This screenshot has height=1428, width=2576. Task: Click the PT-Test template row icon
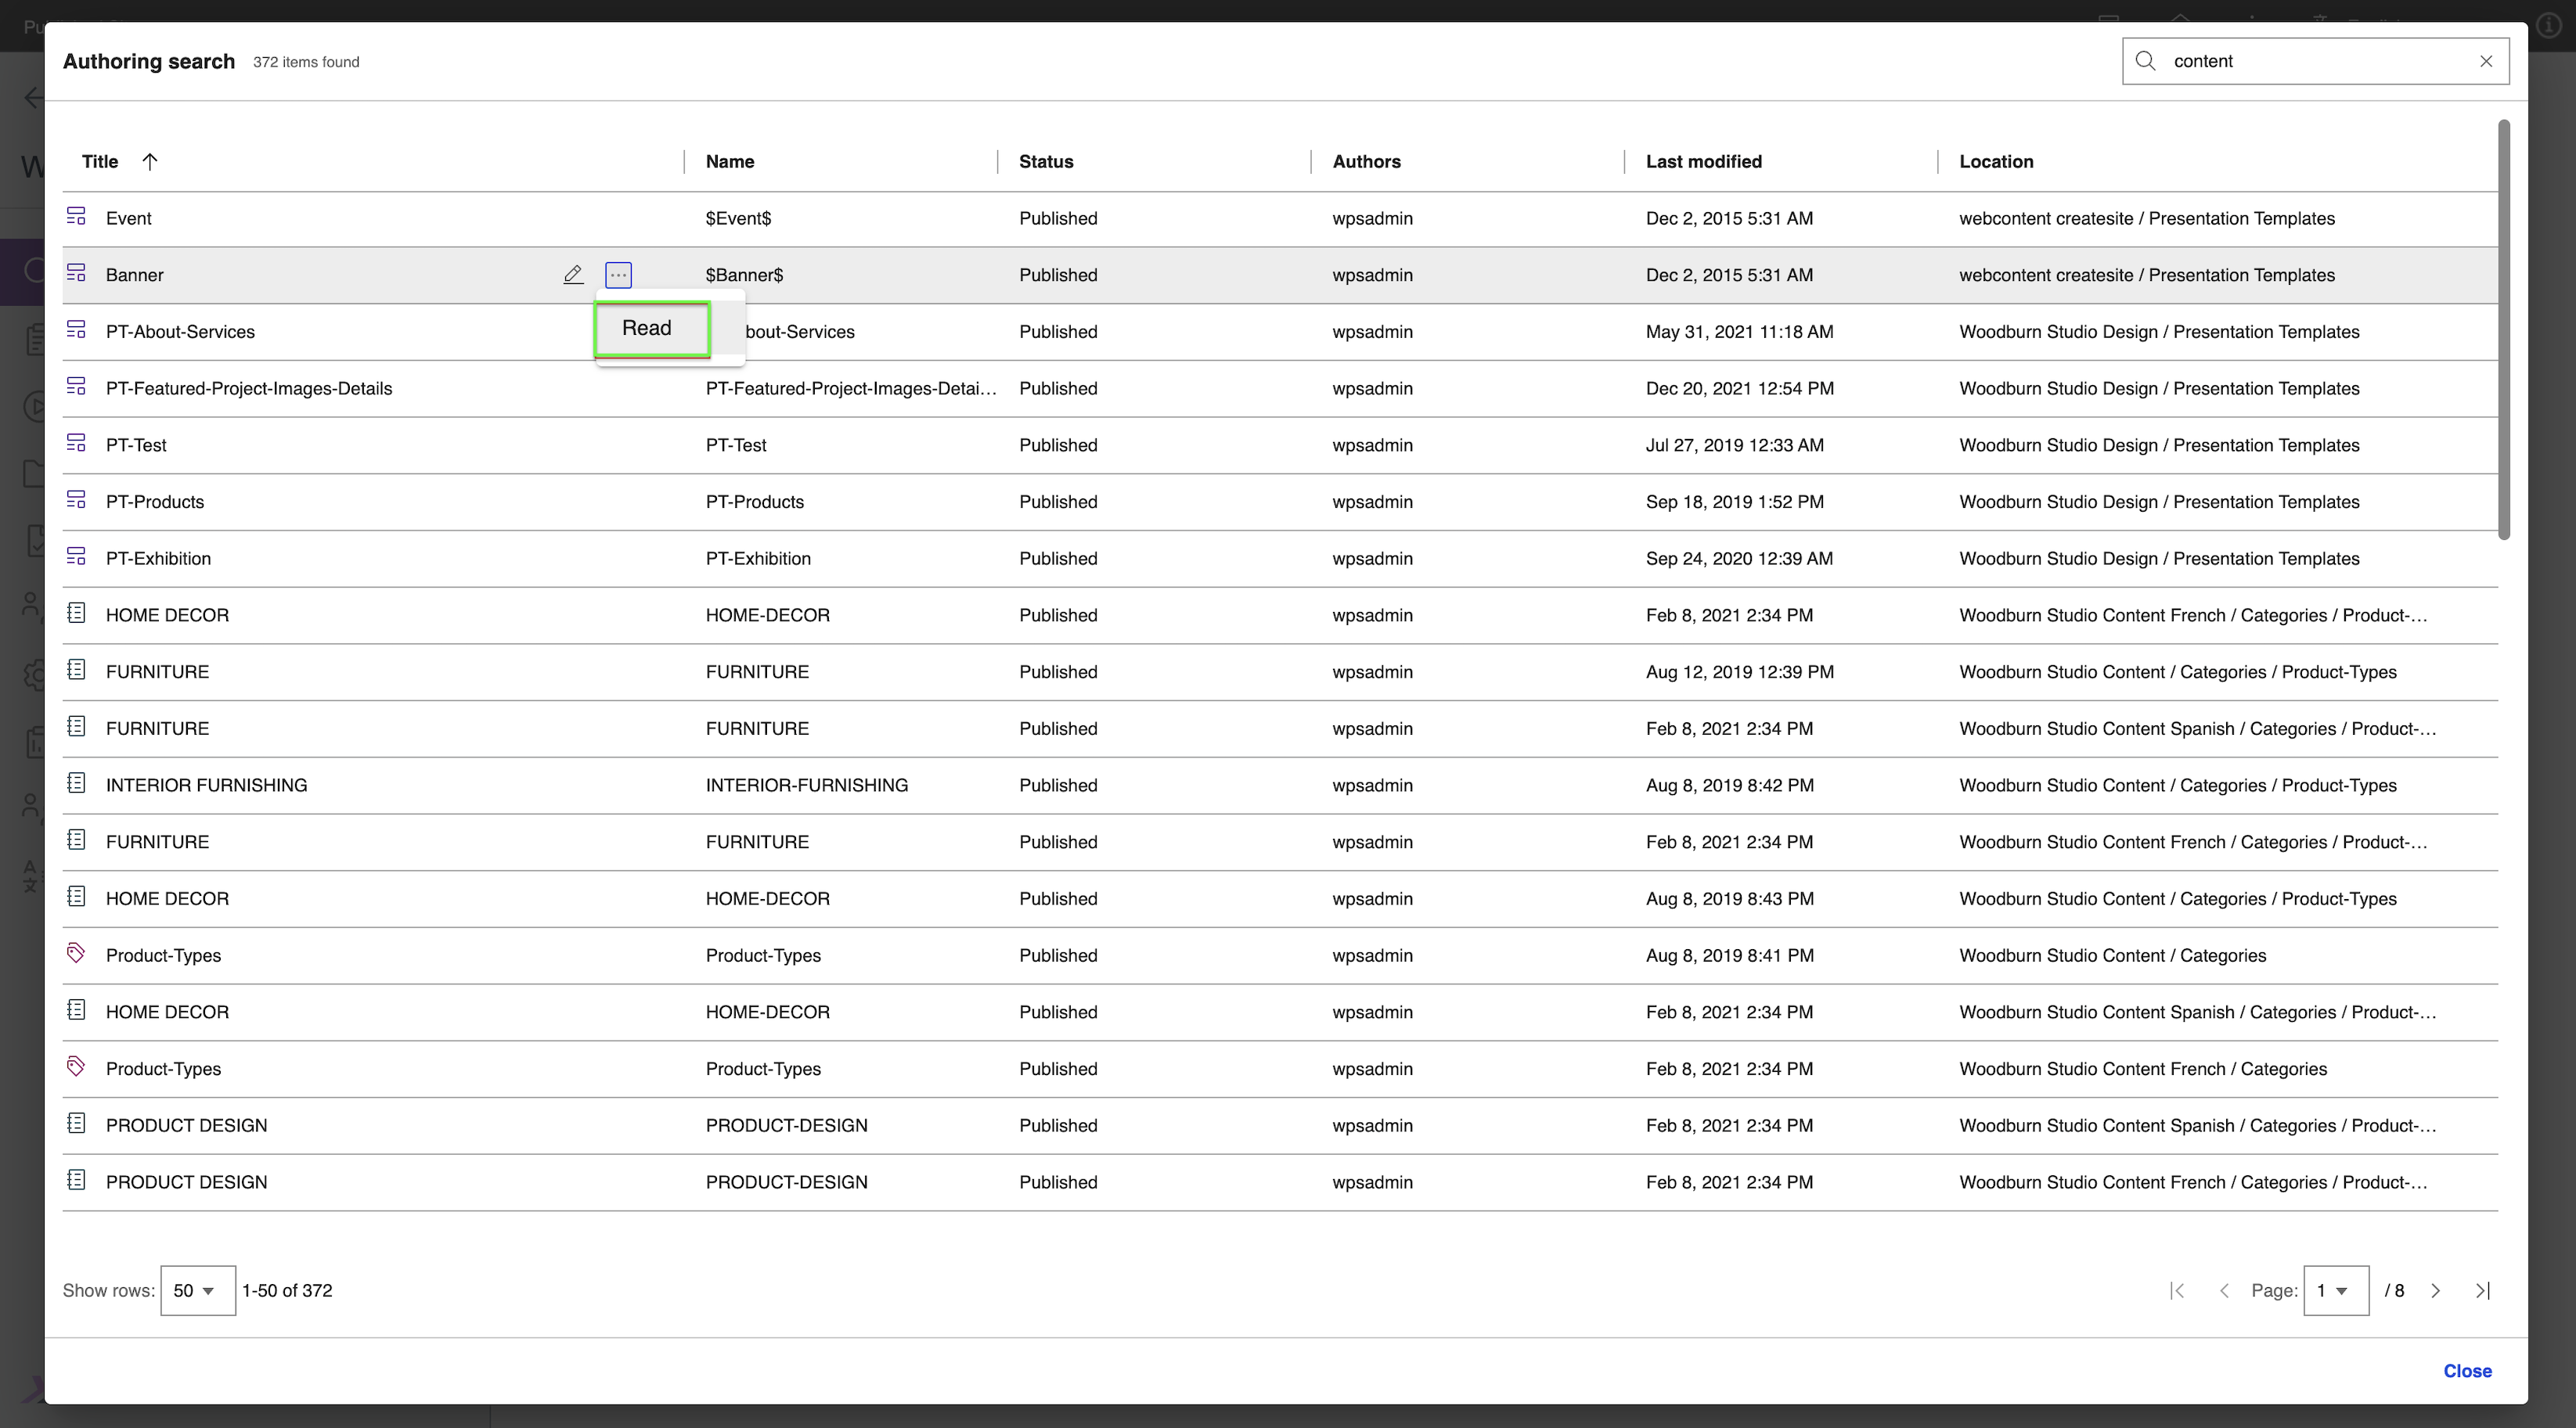[x=76, y=443]
